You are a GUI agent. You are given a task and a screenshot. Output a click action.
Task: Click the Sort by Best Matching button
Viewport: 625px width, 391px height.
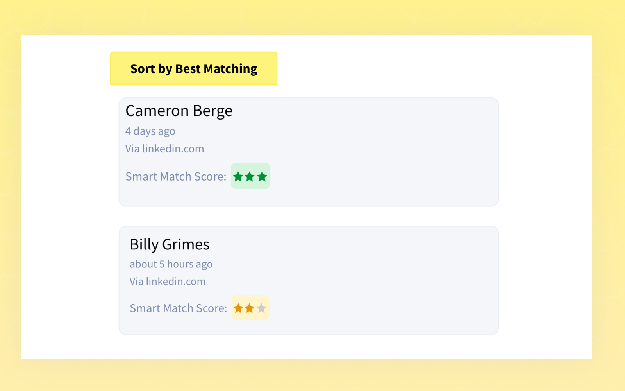point(193,68)
